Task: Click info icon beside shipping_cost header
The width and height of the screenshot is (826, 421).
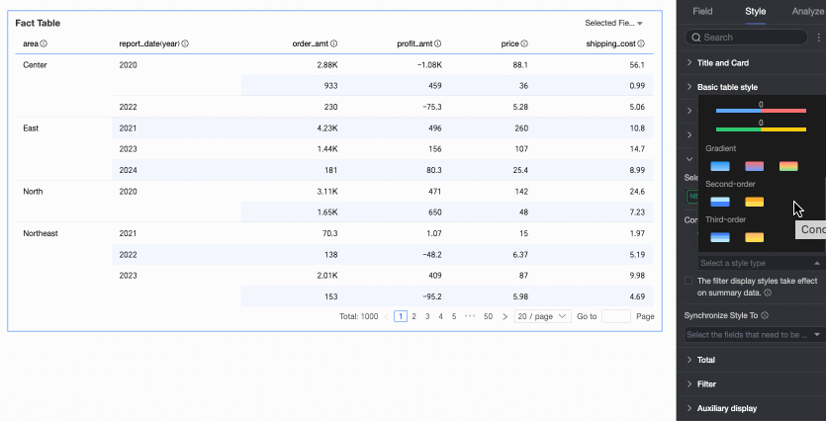Action: click(641, 44)
